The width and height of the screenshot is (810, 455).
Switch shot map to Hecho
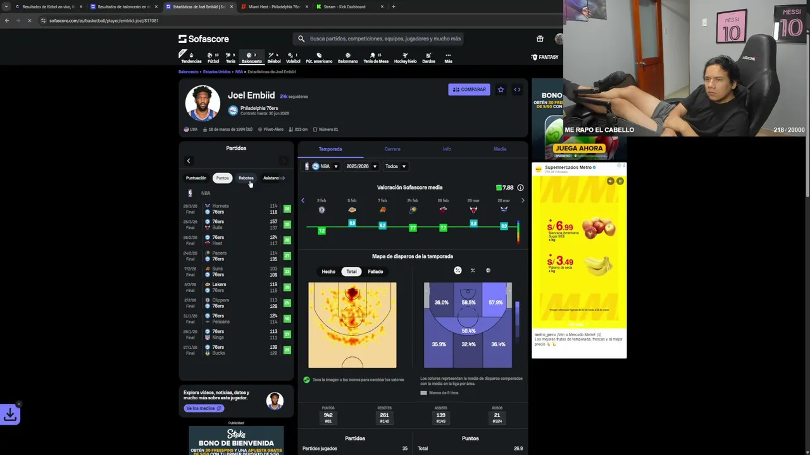pyautogui.click(x=328, y=272)
